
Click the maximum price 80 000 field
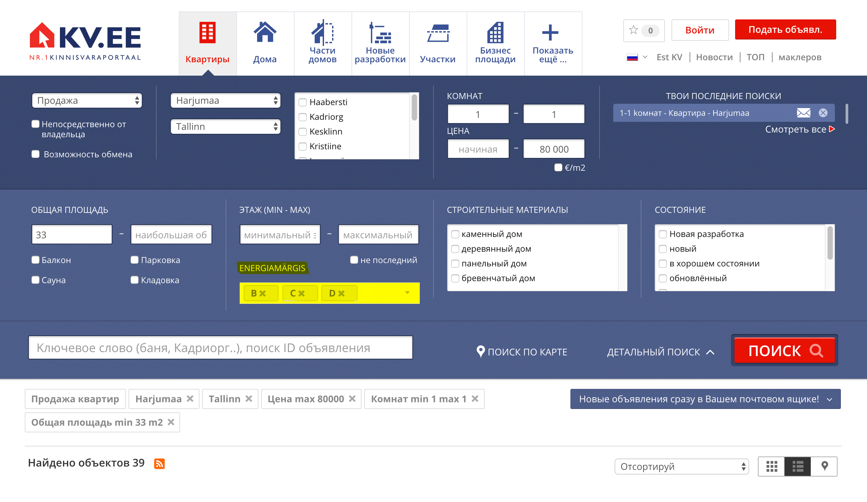click(x=554, y=149)
